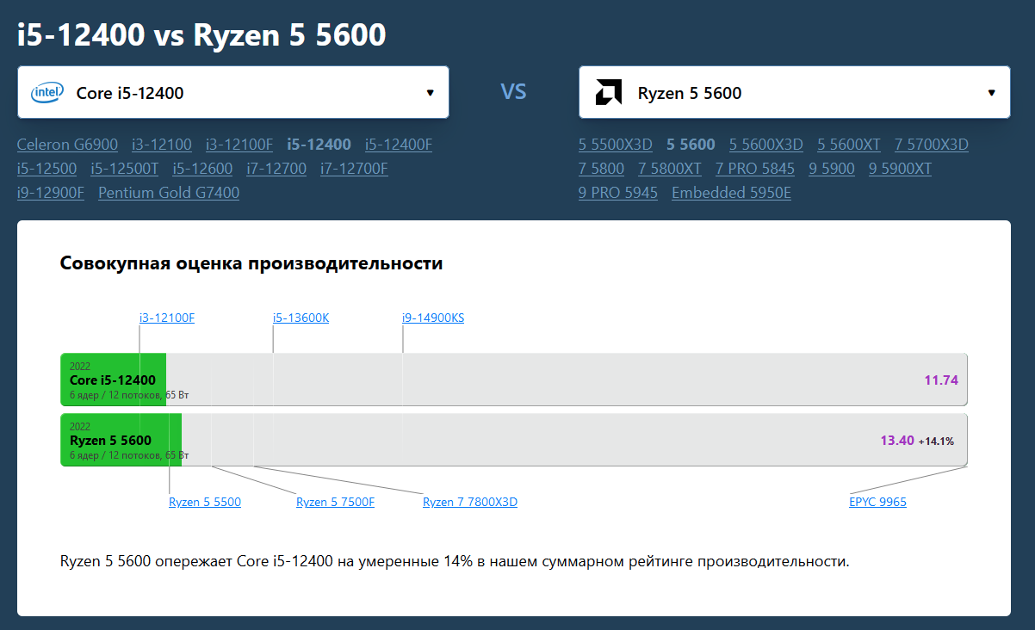Open the i5-12600 link
This screenshot has width=1035, height=630.
[202, 169]
